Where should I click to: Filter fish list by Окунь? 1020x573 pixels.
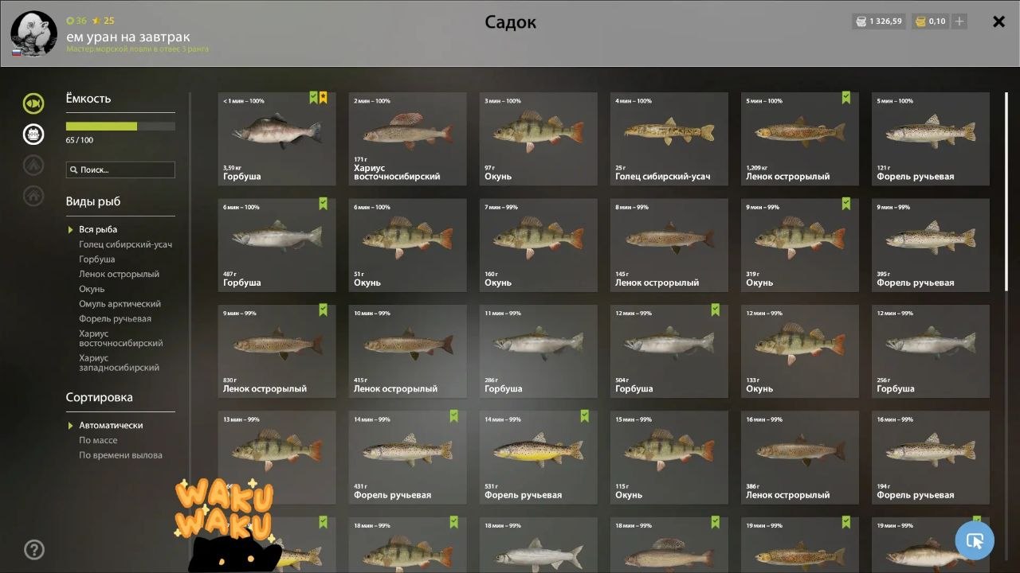[x=92, y=289]
